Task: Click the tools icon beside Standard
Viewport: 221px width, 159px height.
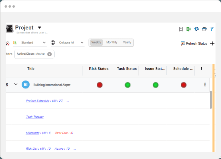Action: pyautogui.click(x=8, y=43)
